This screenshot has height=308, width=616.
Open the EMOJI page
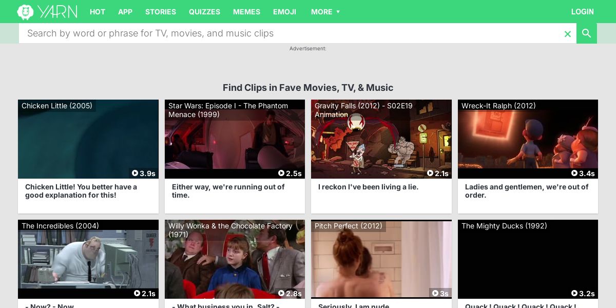pos(284,12)
